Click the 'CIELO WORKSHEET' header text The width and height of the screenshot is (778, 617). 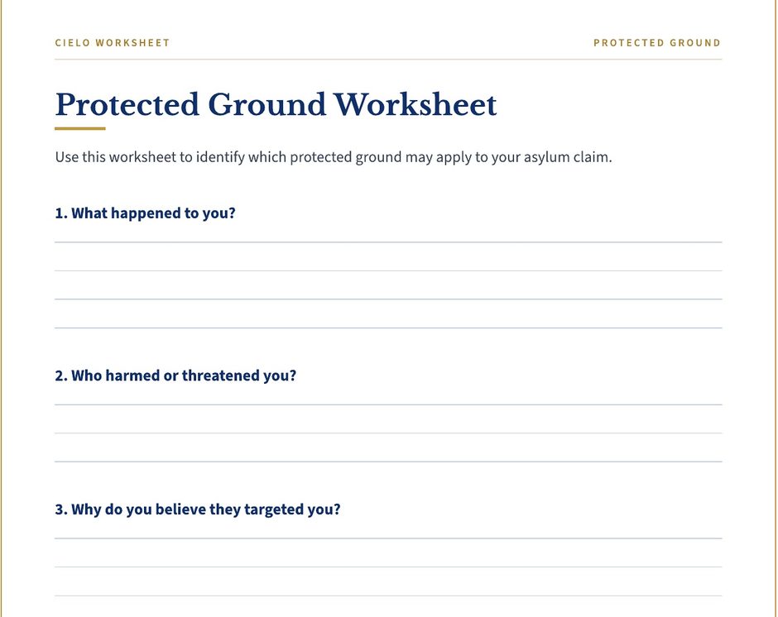[112, 43]
